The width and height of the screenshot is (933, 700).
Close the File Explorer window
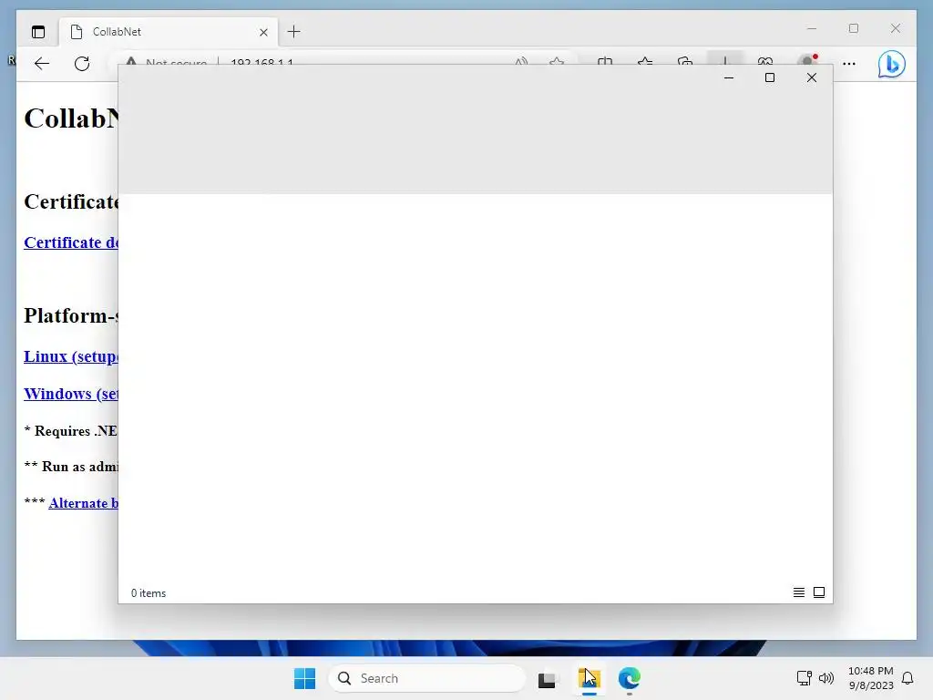pos(812,78)
